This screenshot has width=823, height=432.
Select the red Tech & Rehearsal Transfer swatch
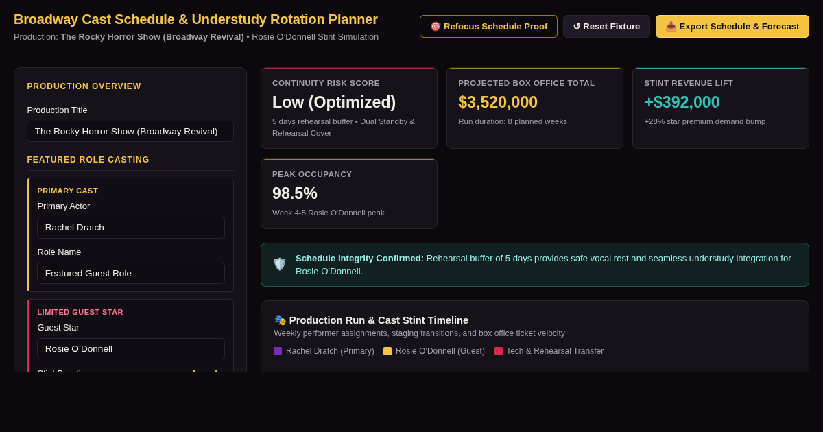click(x=499, y=351)
